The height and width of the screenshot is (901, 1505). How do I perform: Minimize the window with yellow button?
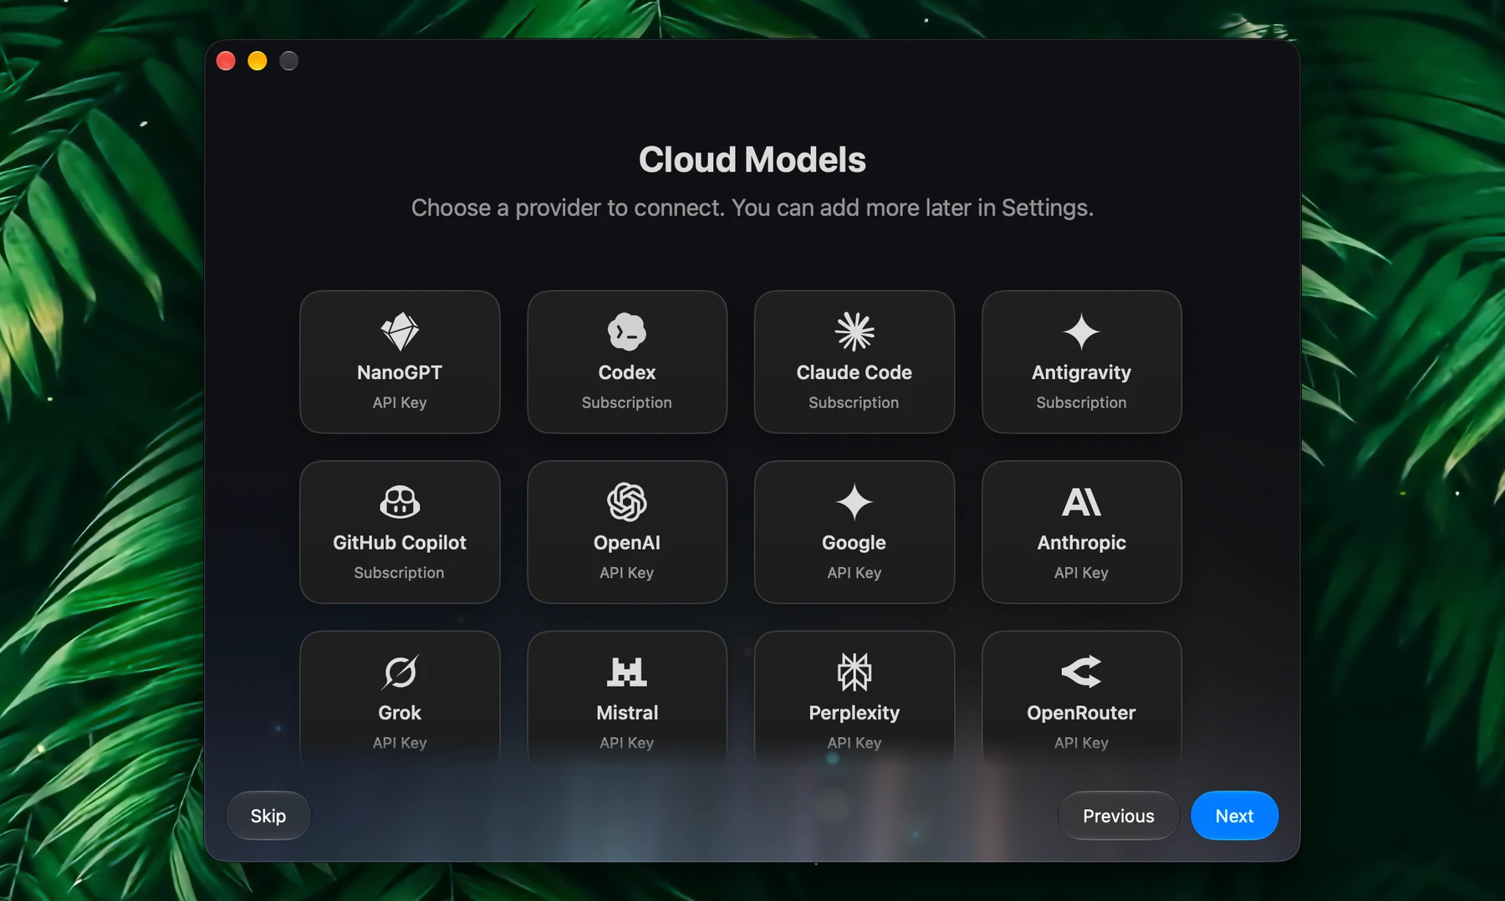(x=258, y=61)
